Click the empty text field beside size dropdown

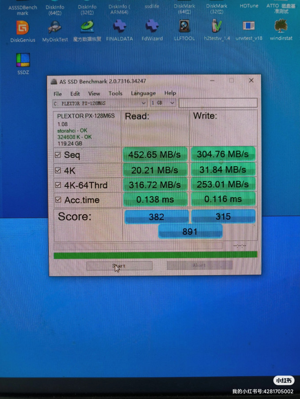[218, 103]
